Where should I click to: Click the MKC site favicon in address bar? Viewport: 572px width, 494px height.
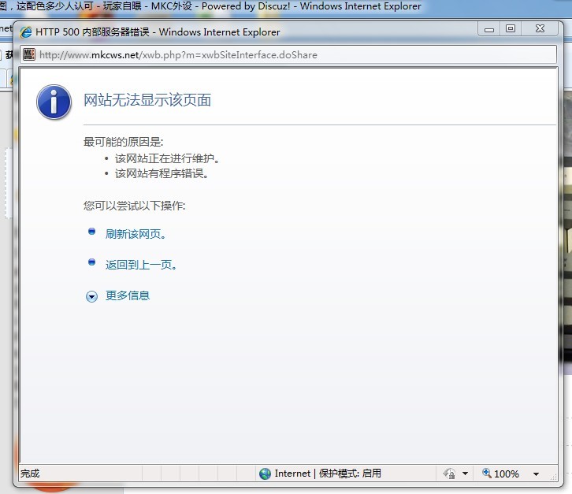click(x=29, y=54)
